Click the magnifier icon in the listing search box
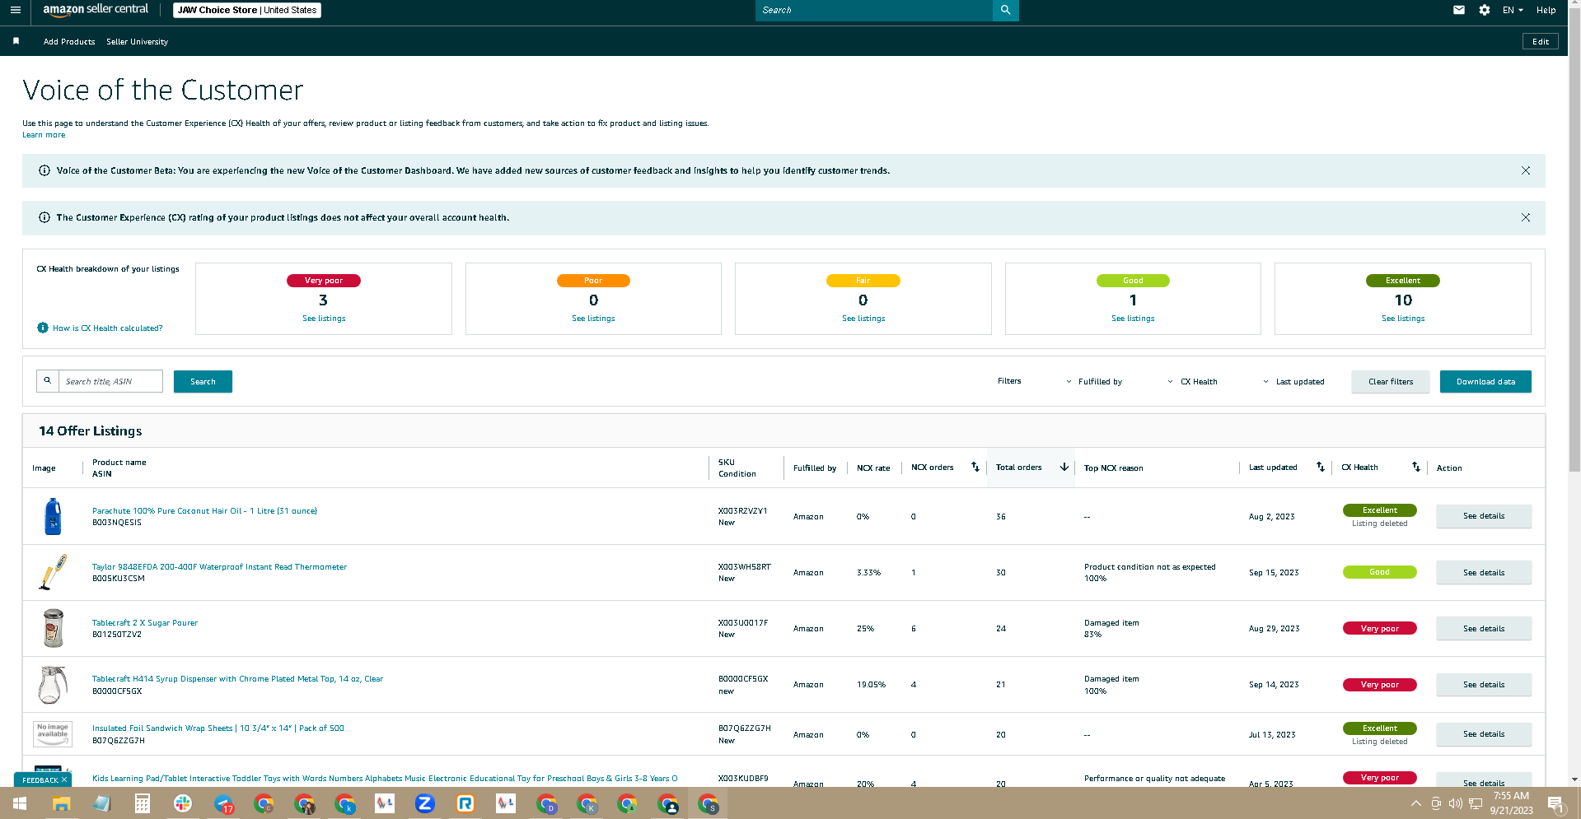The width and height of the screenshot is (1581, 819). (48, 381)
